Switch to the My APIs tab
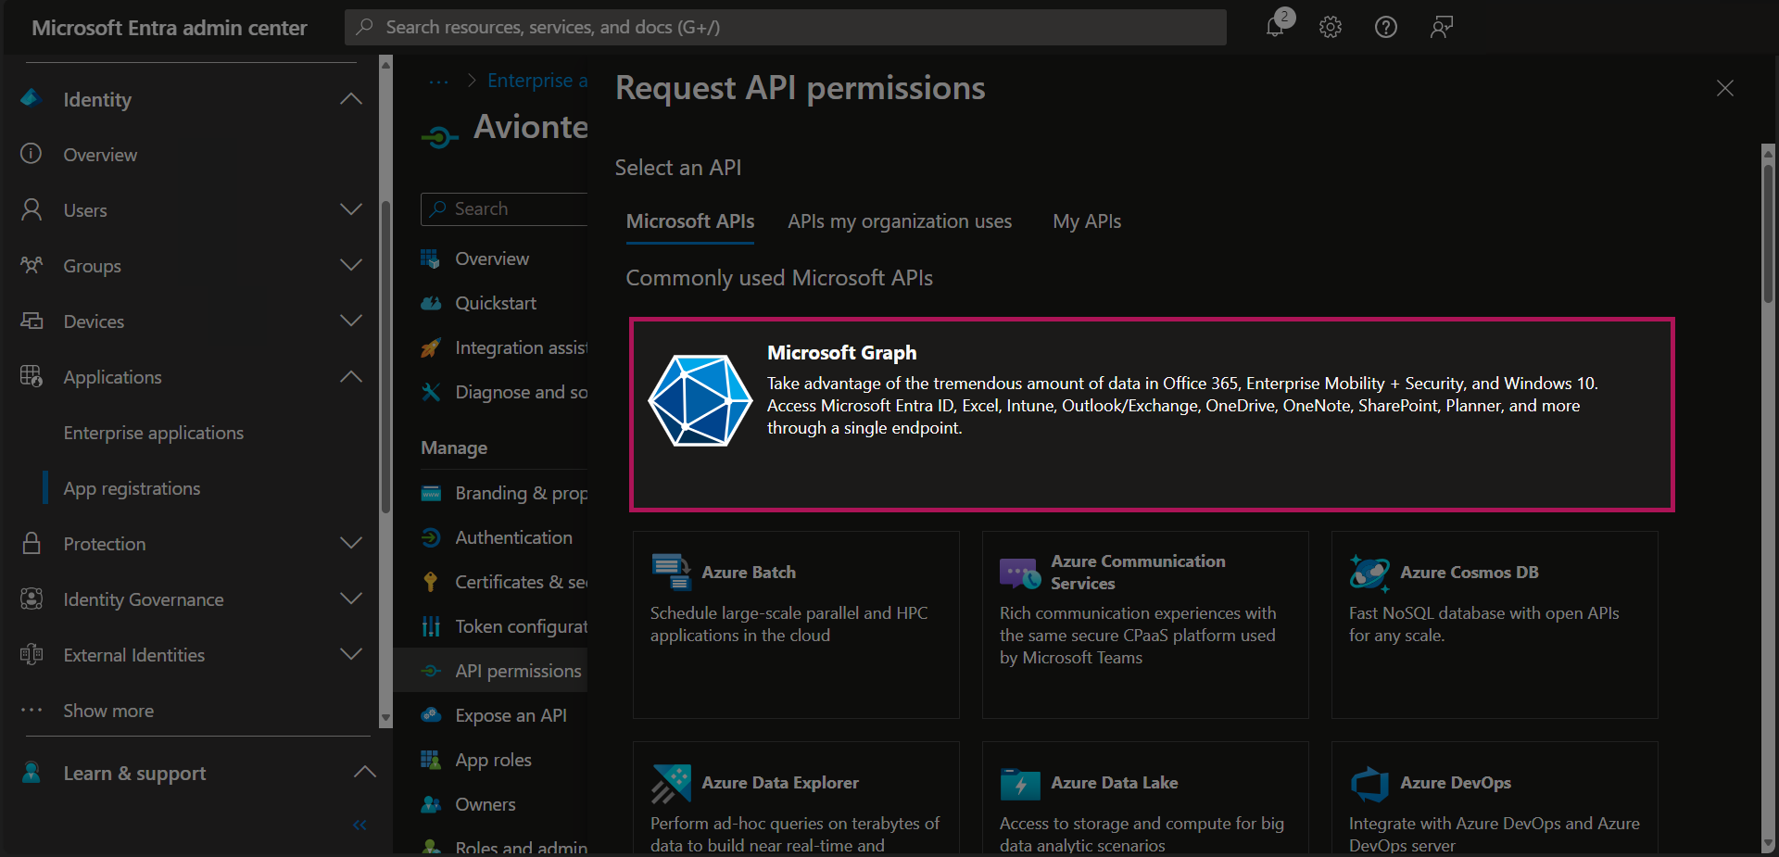Viewport: 1779px width, 857px height. [x=1086, y=221]
